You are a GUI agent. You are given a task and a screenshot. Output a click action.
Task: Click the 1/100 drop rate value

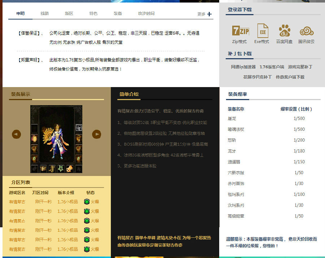click(299, 194)
